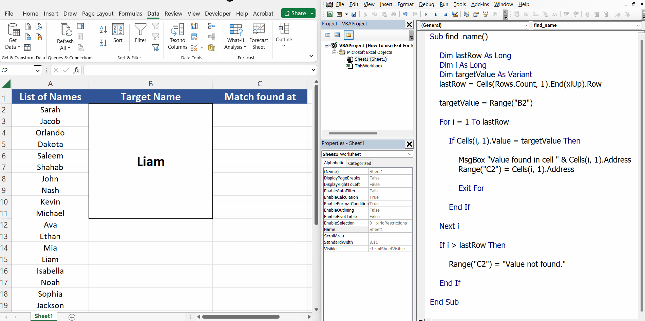Viewport: 645px width, 321px height.
Task: Open the find_name procedure dropdown
Action: [638, 25]
